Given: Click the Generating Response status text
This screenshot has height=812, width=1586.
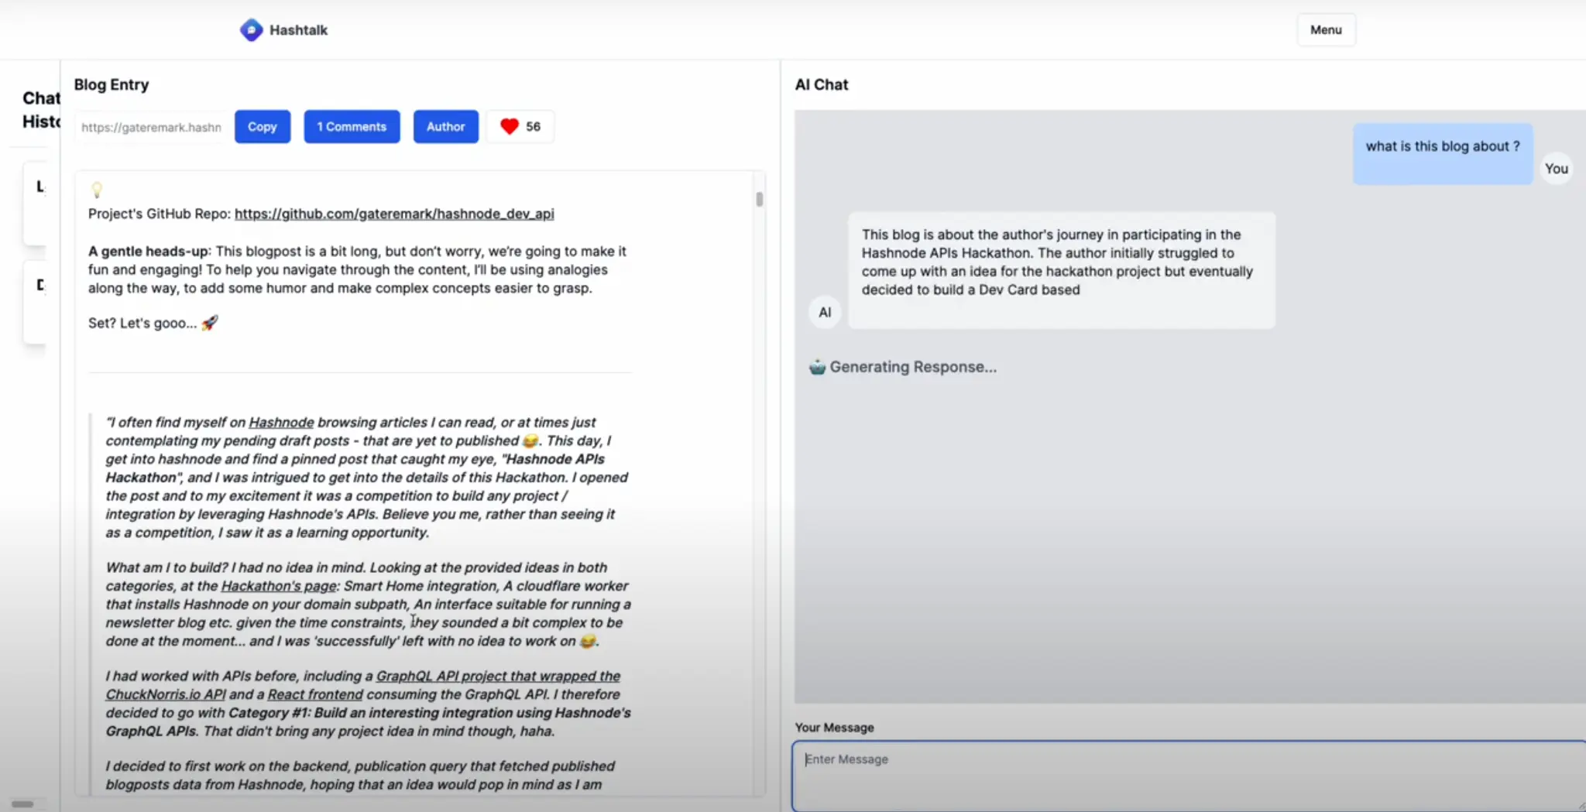Looking at the screenshot, I should [x=913, y=367].
